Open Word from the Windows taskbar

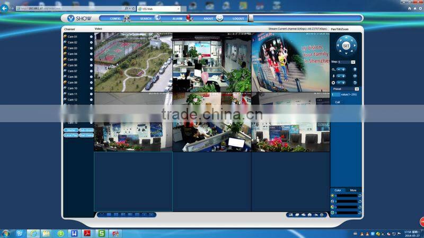coord(75,233)
